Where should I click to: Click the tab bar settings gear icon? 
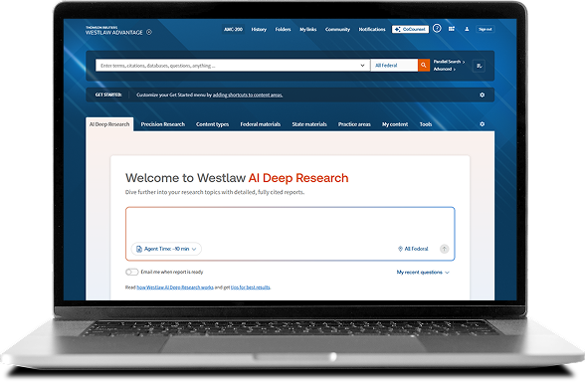click(482, 123)
